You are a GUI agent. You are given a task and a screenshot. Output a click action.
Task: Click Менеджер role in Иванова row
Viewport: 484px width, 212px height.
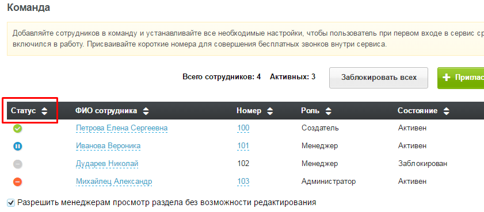[x=319, y=146]
